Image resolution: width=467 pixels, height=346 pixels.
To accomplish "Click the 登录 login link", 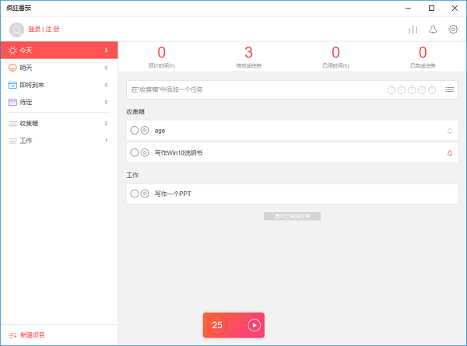I will pyautogui.click(x=34, y=29).
